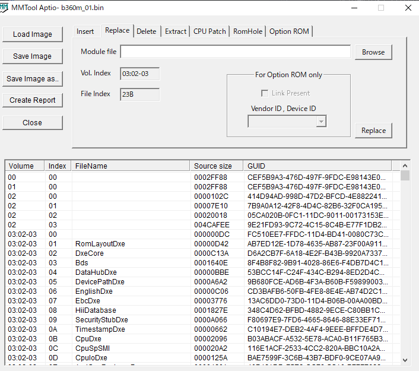419x371 pixels.
Task: Click Browse to choose a module file
Action: [x=373, y=52]
